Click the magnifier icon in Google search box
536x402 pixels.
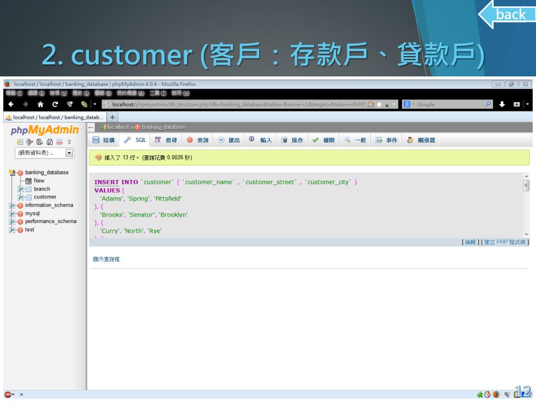[x=488, y=104]
